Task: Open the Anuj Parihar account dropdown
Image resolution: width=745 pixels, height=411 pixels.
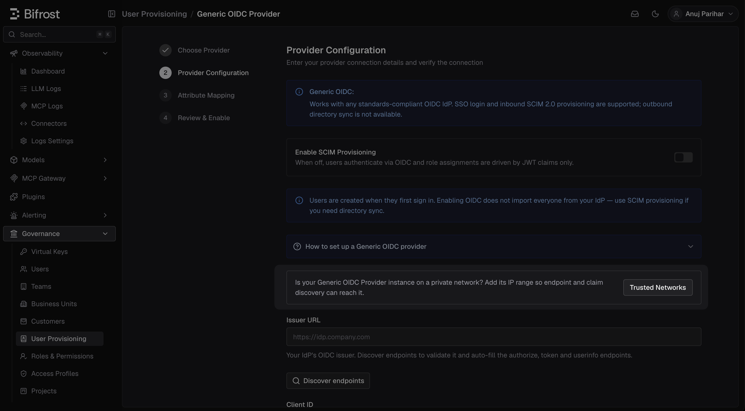Action: pos(703,14)
